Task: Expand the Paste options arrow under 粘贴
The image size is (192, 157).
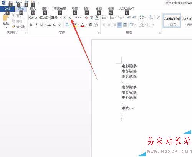Action: [6, 27]
